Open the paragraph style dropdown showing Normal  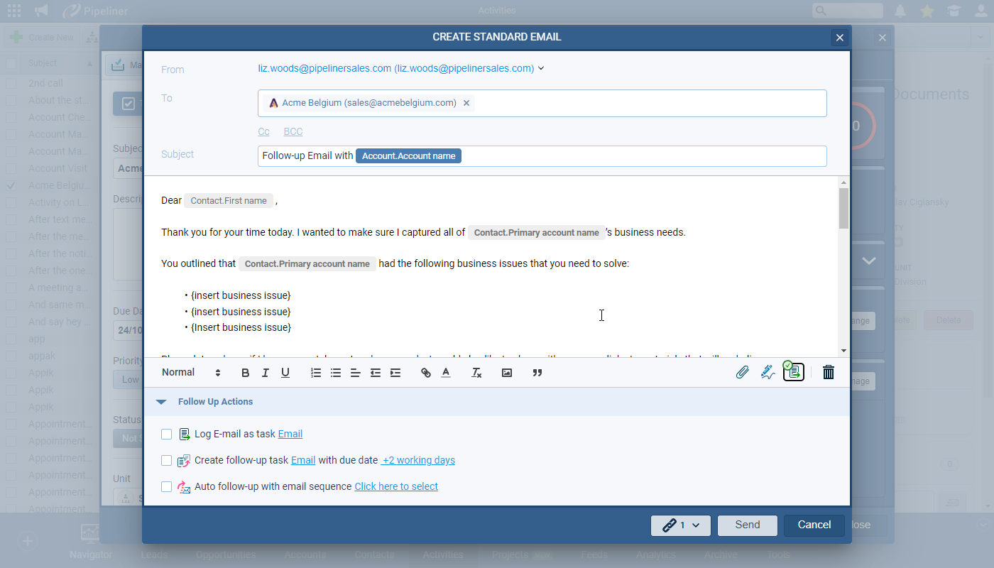(x=192, y=372)
